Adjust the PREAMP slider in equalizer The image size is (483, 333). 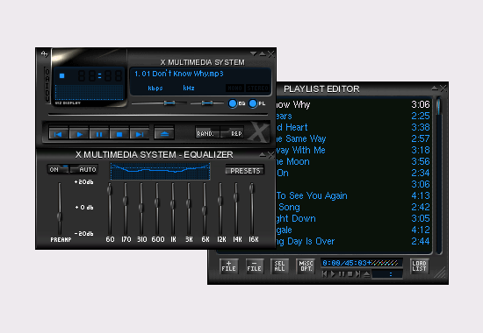60,209
